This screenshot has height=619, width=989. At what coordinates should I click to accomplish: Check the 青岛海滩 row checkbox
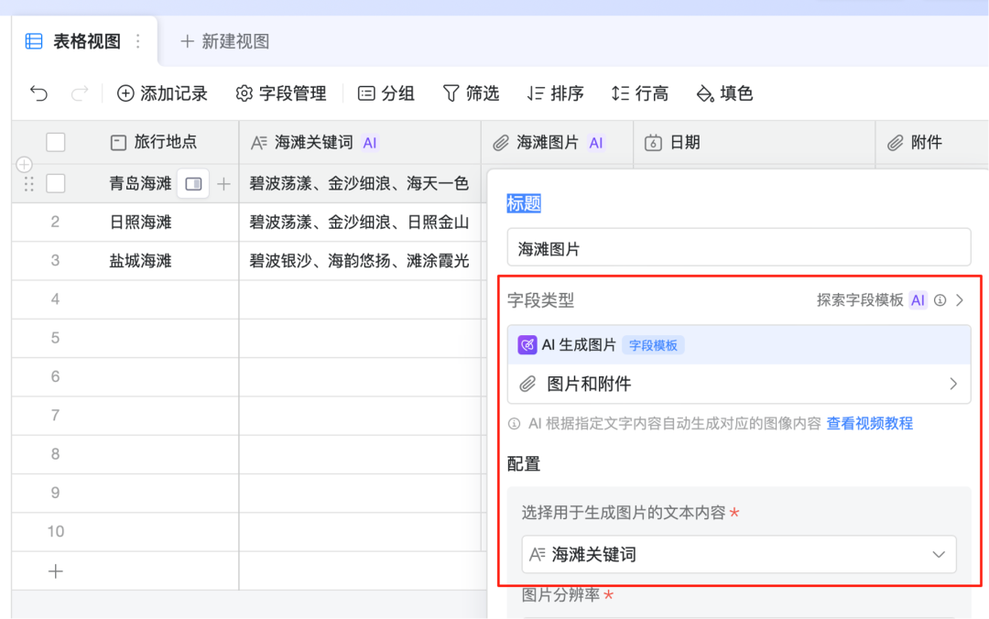[x=56, y=184]
